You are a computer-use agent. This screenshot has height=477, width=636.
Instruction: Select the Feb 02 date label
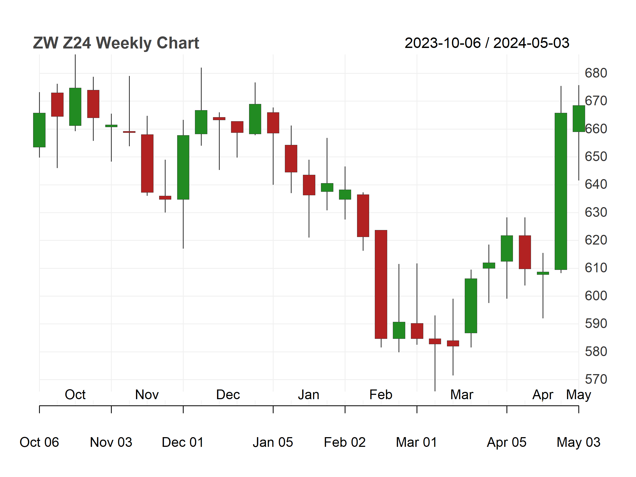(x=345, y=442)
